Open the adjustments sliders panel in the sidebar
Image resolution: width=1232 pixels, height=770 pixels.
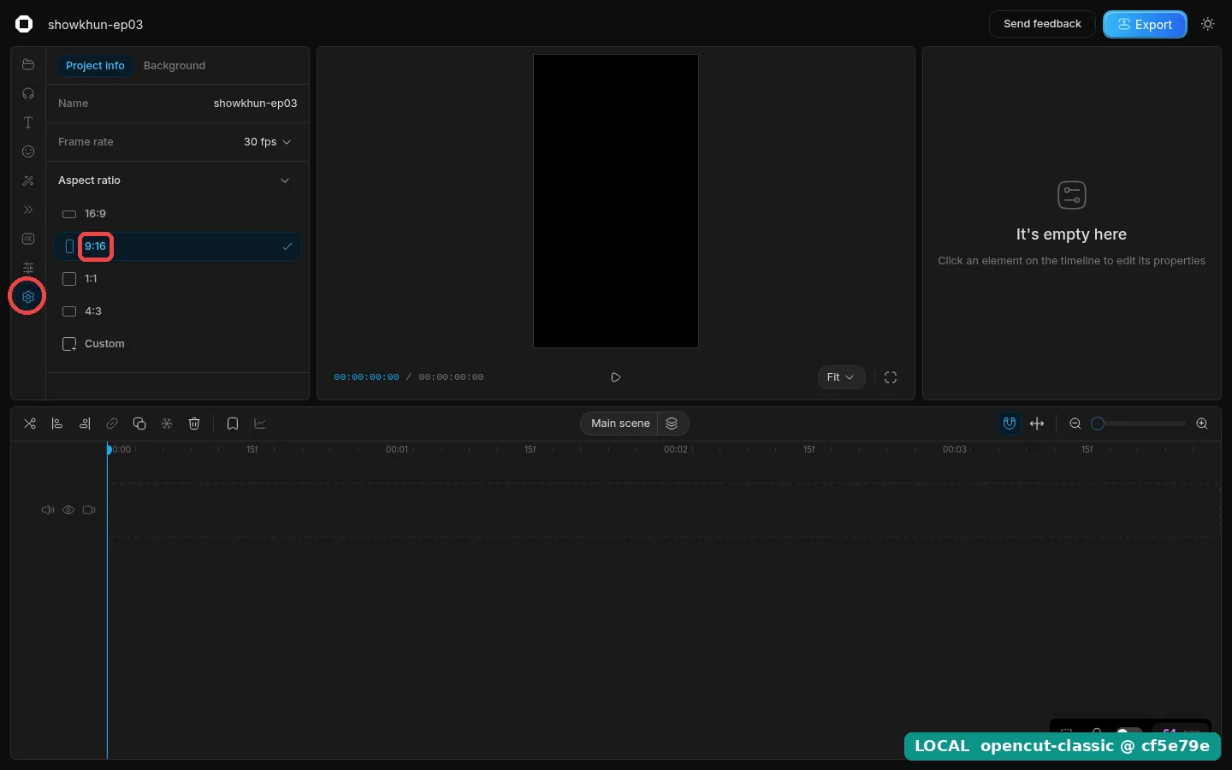pyautogui.click(x=28, y=268)
